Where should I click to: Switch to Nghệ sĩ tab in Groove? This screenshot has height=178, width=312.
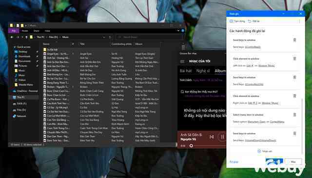(x=203, y=71)
